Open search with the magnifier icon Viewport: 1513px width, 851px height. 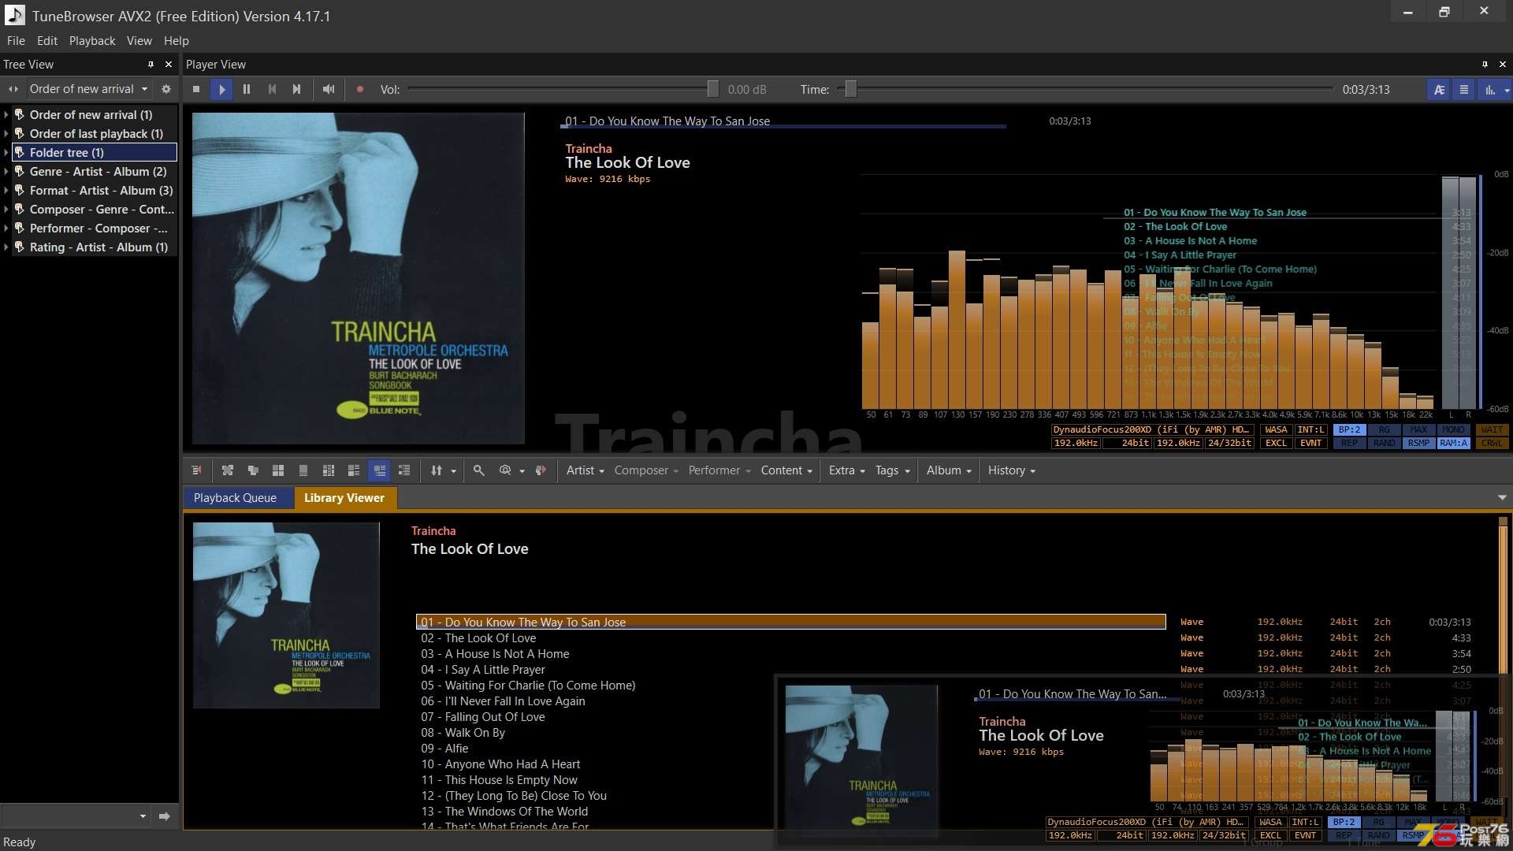[x=478, y=470]
